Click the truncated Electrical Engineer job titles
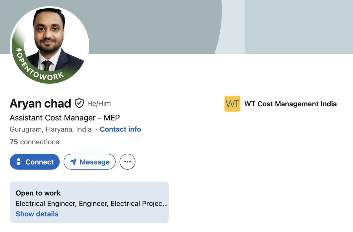Viewport: 353px width, 232px height. (92, 204)
